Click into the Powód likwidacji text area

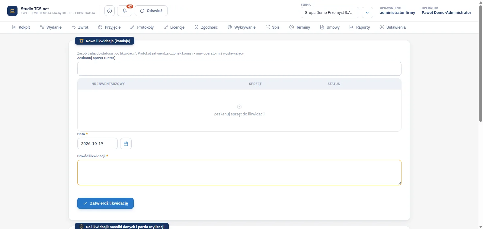pyautogui.click(x=239, y=173)
